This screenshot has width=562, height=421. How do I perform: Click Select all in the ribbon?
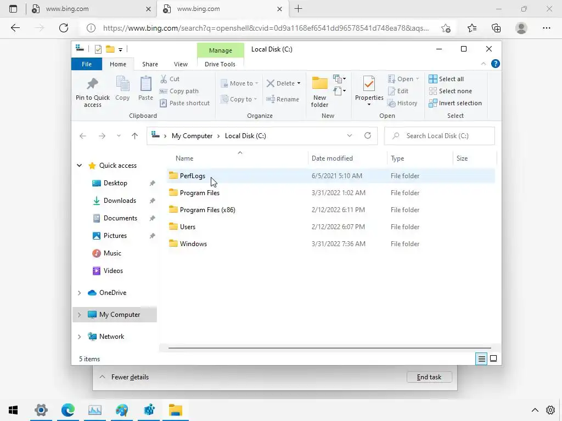tap(446, 79)
